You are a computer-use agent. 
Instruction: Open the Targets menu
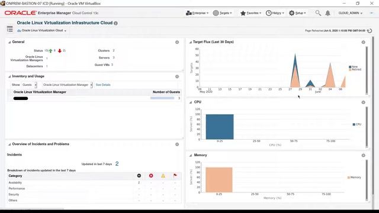pyautogui.click(x=223, y=13)
